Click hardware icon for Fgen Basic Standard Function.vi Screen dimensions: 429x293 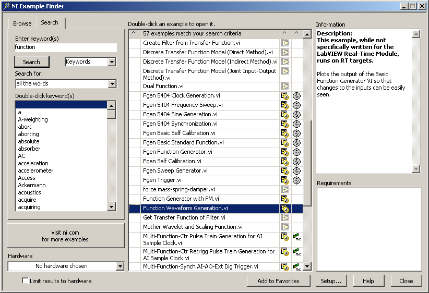(x=296, y=143)
